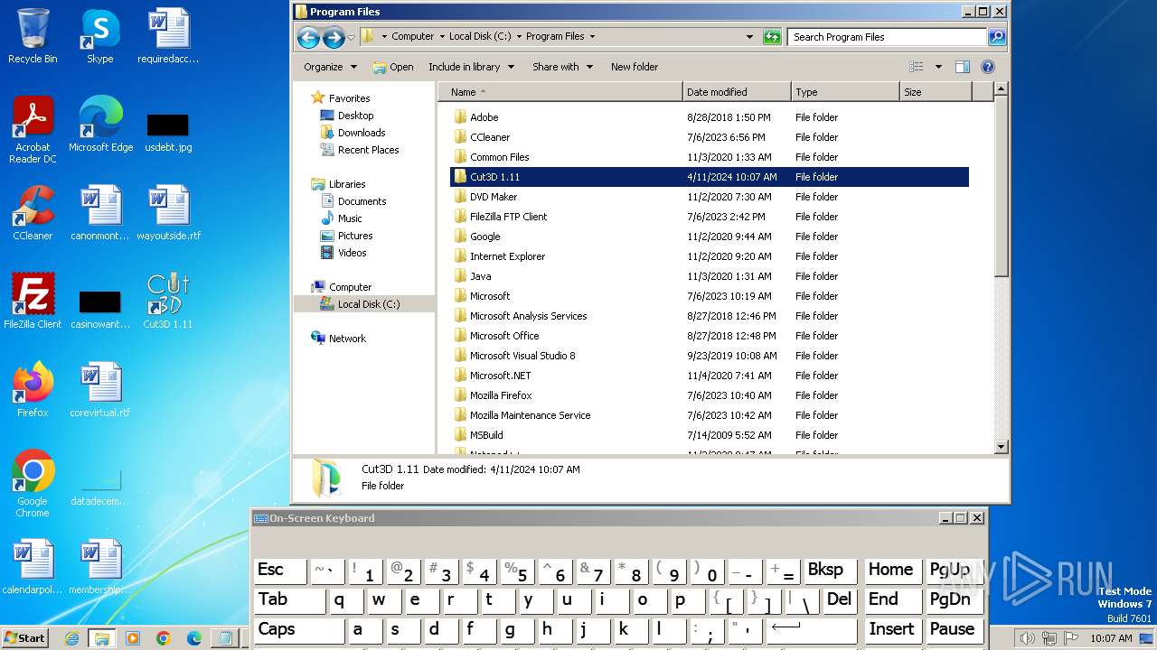This screenshot has width=1157, height=650.
Task: Click the Insert key on On-Screen Keyboard
Action: tap(891, 630)
